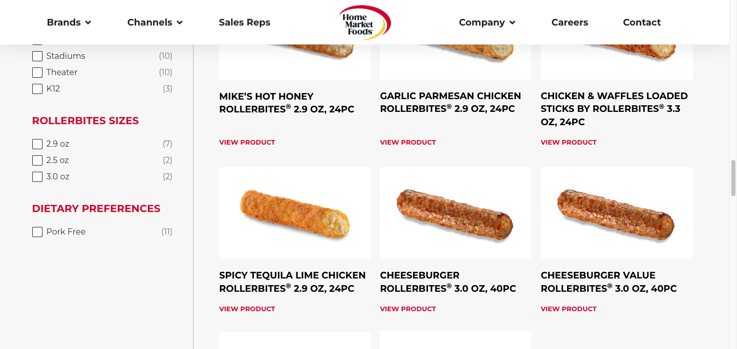Navigate to the Contact page
The image size is (737, 349).
click(642, 22)
